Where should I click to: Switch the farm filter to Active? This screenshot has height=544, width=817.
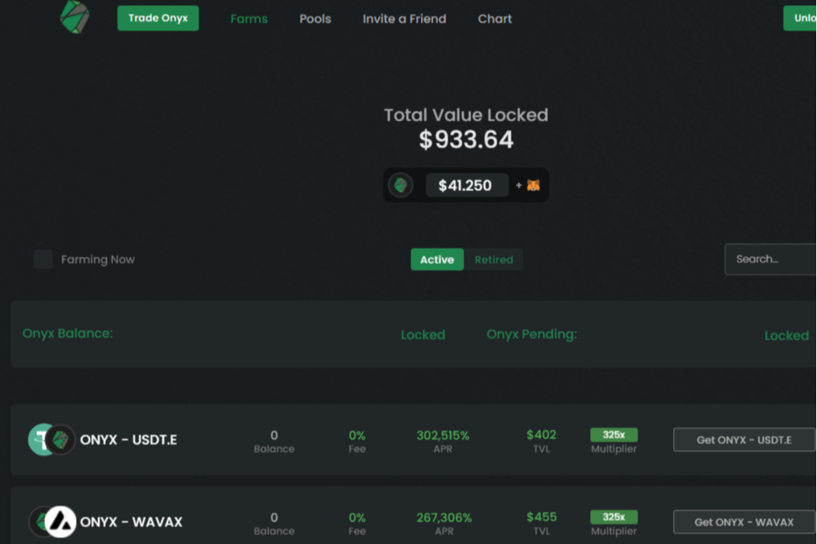pos(437,259)
